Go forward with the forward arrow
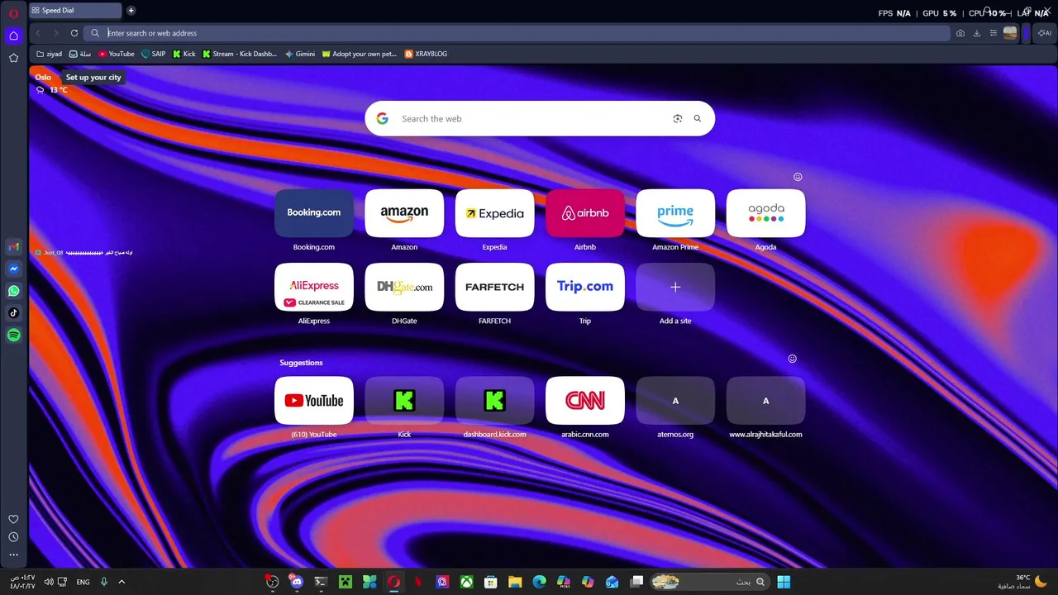Image resolution: width=1058 pixels, height=595 pixels. click(x=56, y=33)
